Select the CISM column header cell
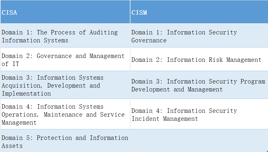Viewport: 268px width, 152px height. coord(199,12)
